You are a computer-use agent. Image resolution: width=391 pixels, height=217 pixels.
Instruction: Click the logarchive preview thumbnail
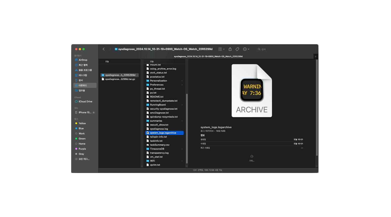[x=252, y=91]
